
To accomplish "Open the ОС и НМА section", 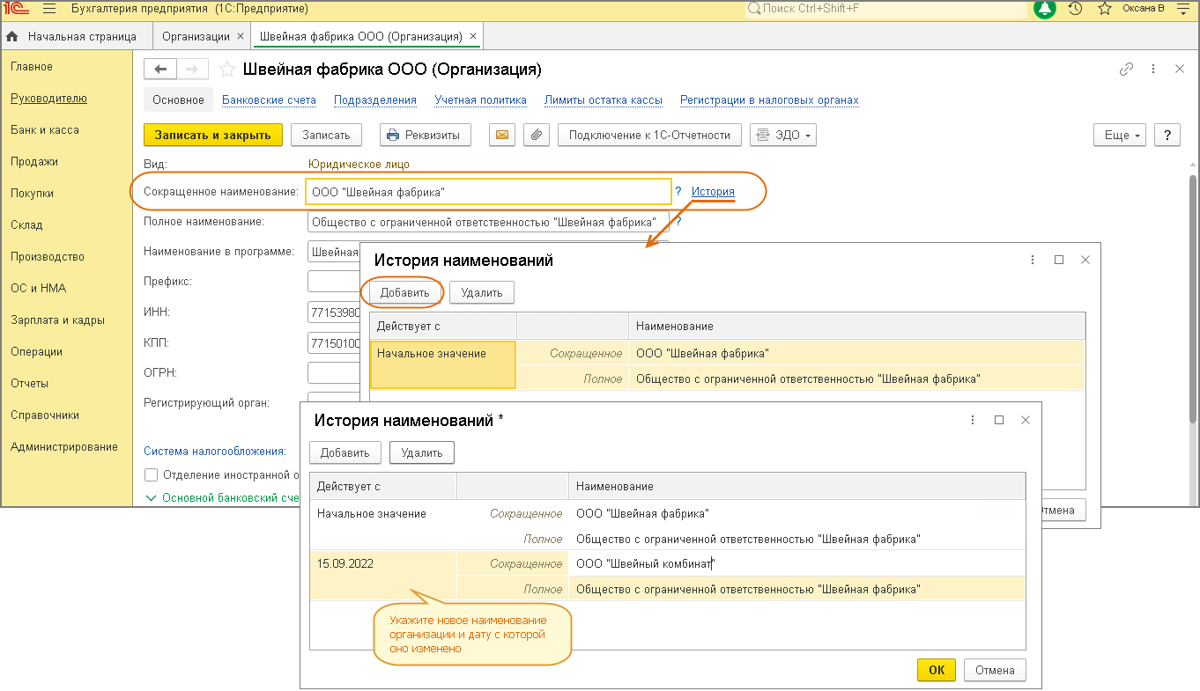I will coord(38,289).
